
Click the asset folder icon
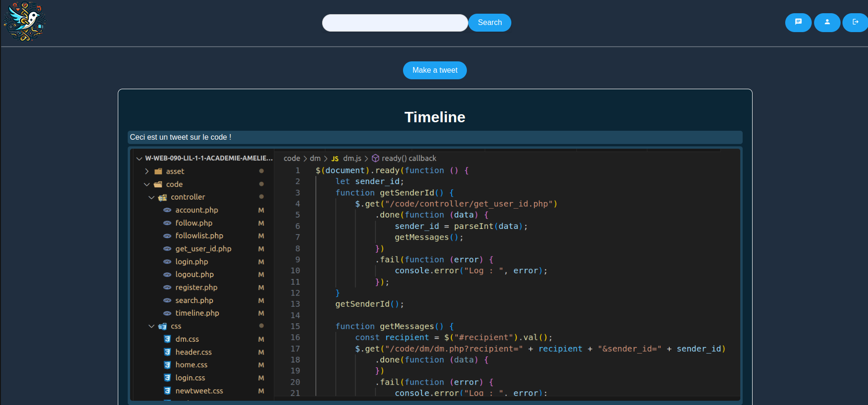tap(158, 171)
